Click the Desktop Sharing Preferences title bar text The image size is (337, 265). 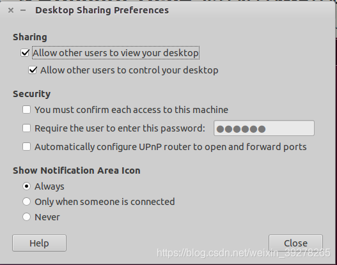point(102,10)
